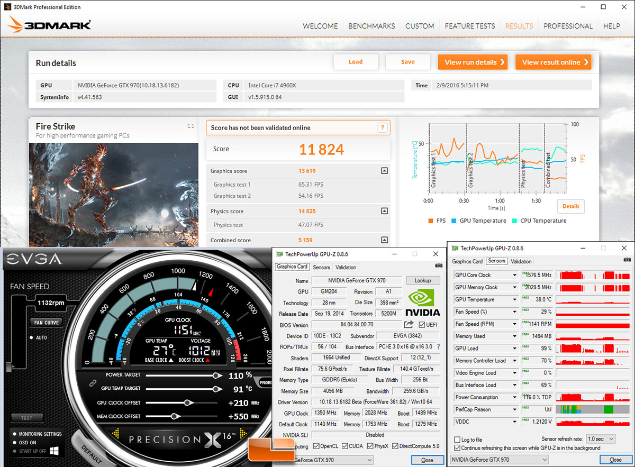This screenshot has height=467, width=635.
Task: Click the Save button in Run details
Action: (x=408, y=62)
